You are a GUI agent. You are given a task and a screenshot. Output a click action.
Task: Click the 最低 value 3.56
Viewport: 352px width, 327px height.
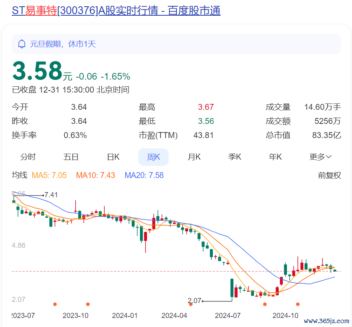[206, 121]
